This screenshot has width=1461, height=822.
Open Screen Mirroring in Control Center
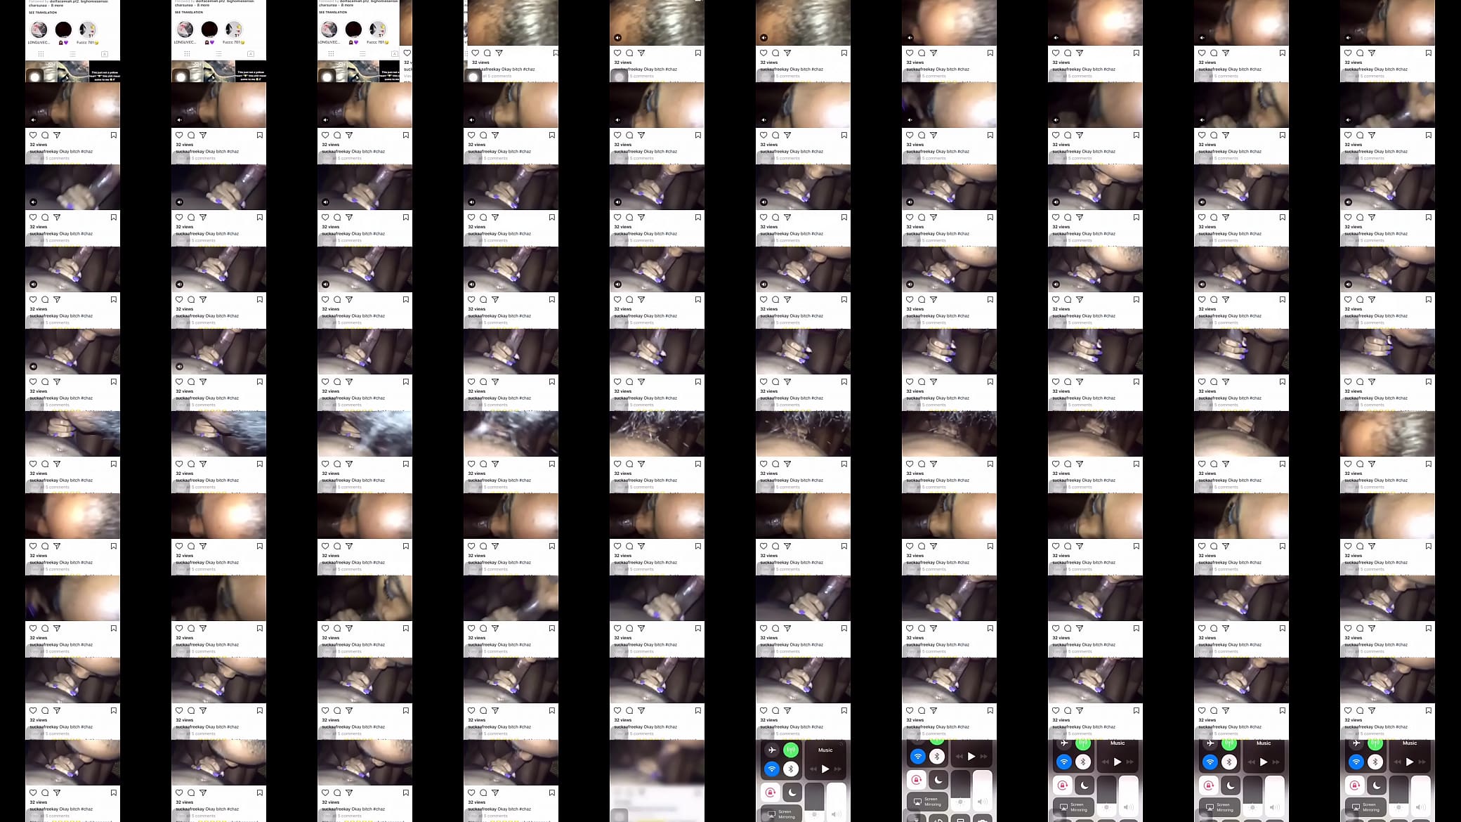pyautogui.click(x=781, y=814)
